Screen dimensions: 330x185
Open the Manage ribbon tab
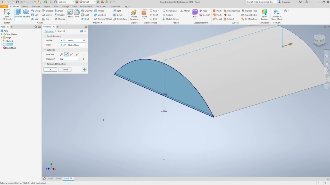coord(65,6)
